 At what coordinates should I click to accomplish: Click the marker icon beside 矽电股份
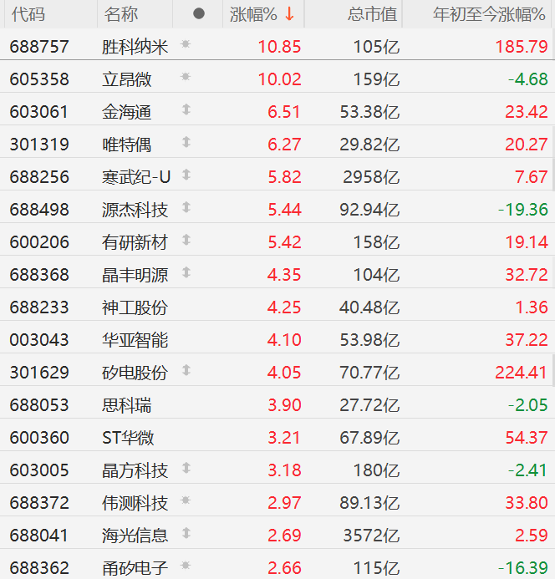[186, 370]
